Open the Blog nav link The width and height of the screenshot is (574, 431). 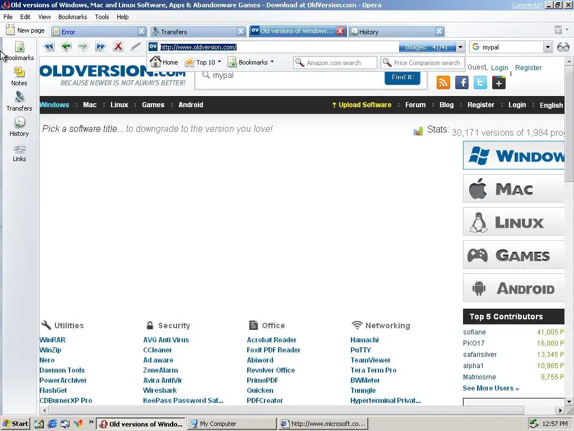pyautogui.click(x=446, y=105)
